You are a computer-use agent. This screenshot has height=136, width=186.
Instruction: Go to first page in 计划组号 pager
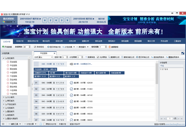[161, 119]
